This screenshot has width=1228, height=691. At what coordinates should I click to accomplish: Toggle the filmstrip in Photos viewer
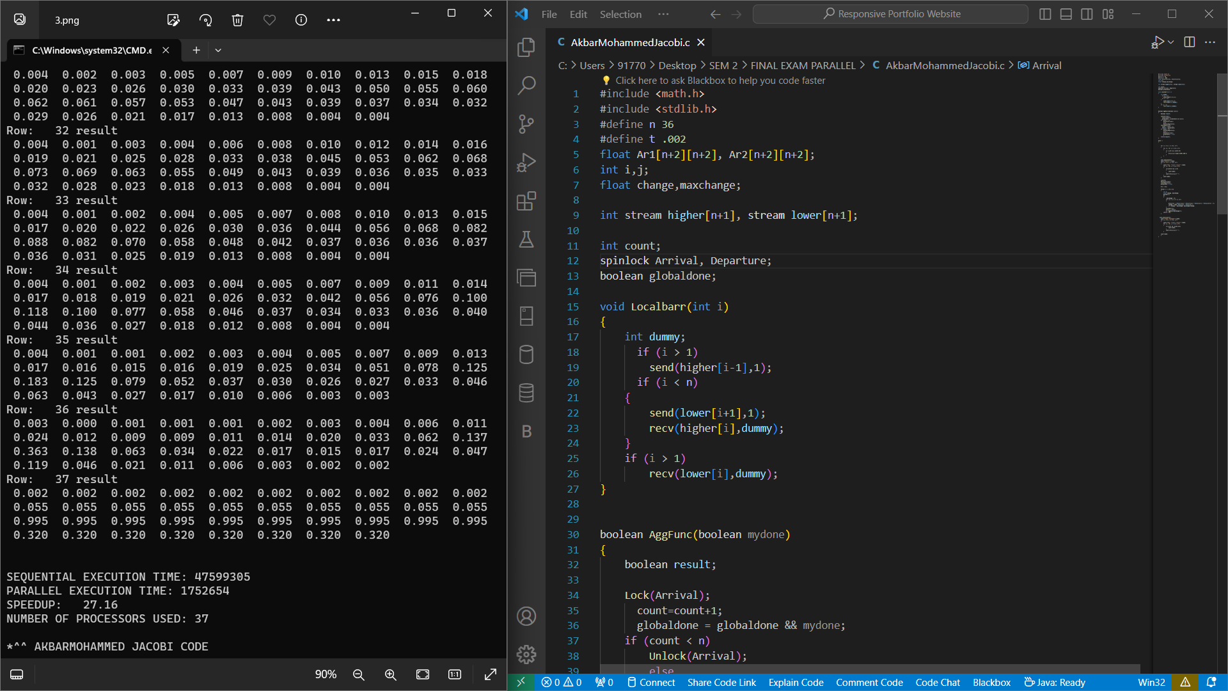[17, 674]
